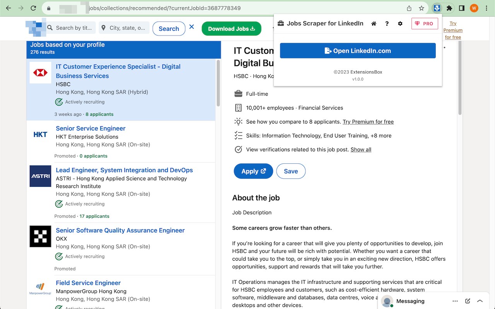This screenshot has height=309, width=495.
Task: Click the Jobs Scraper extension icon in toolbar
Action: tap(437, 8)
